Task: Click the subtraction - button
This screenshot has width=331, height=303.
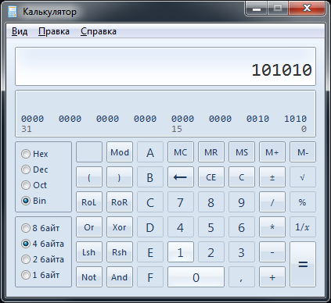Action: pos(272,252)
